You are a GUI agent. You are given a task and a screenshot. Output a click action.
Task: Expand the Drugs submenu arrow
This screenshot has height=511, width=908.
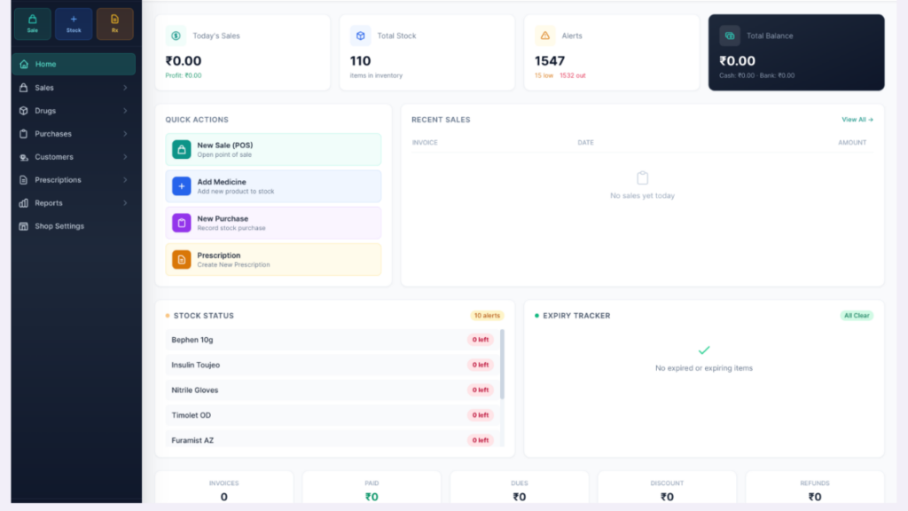click(x=125, y=111)
